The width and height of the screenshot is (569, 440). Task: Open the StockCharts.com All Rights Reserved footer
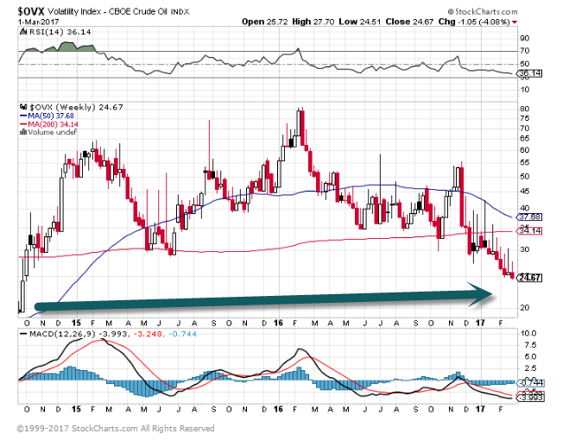point(116,429)
